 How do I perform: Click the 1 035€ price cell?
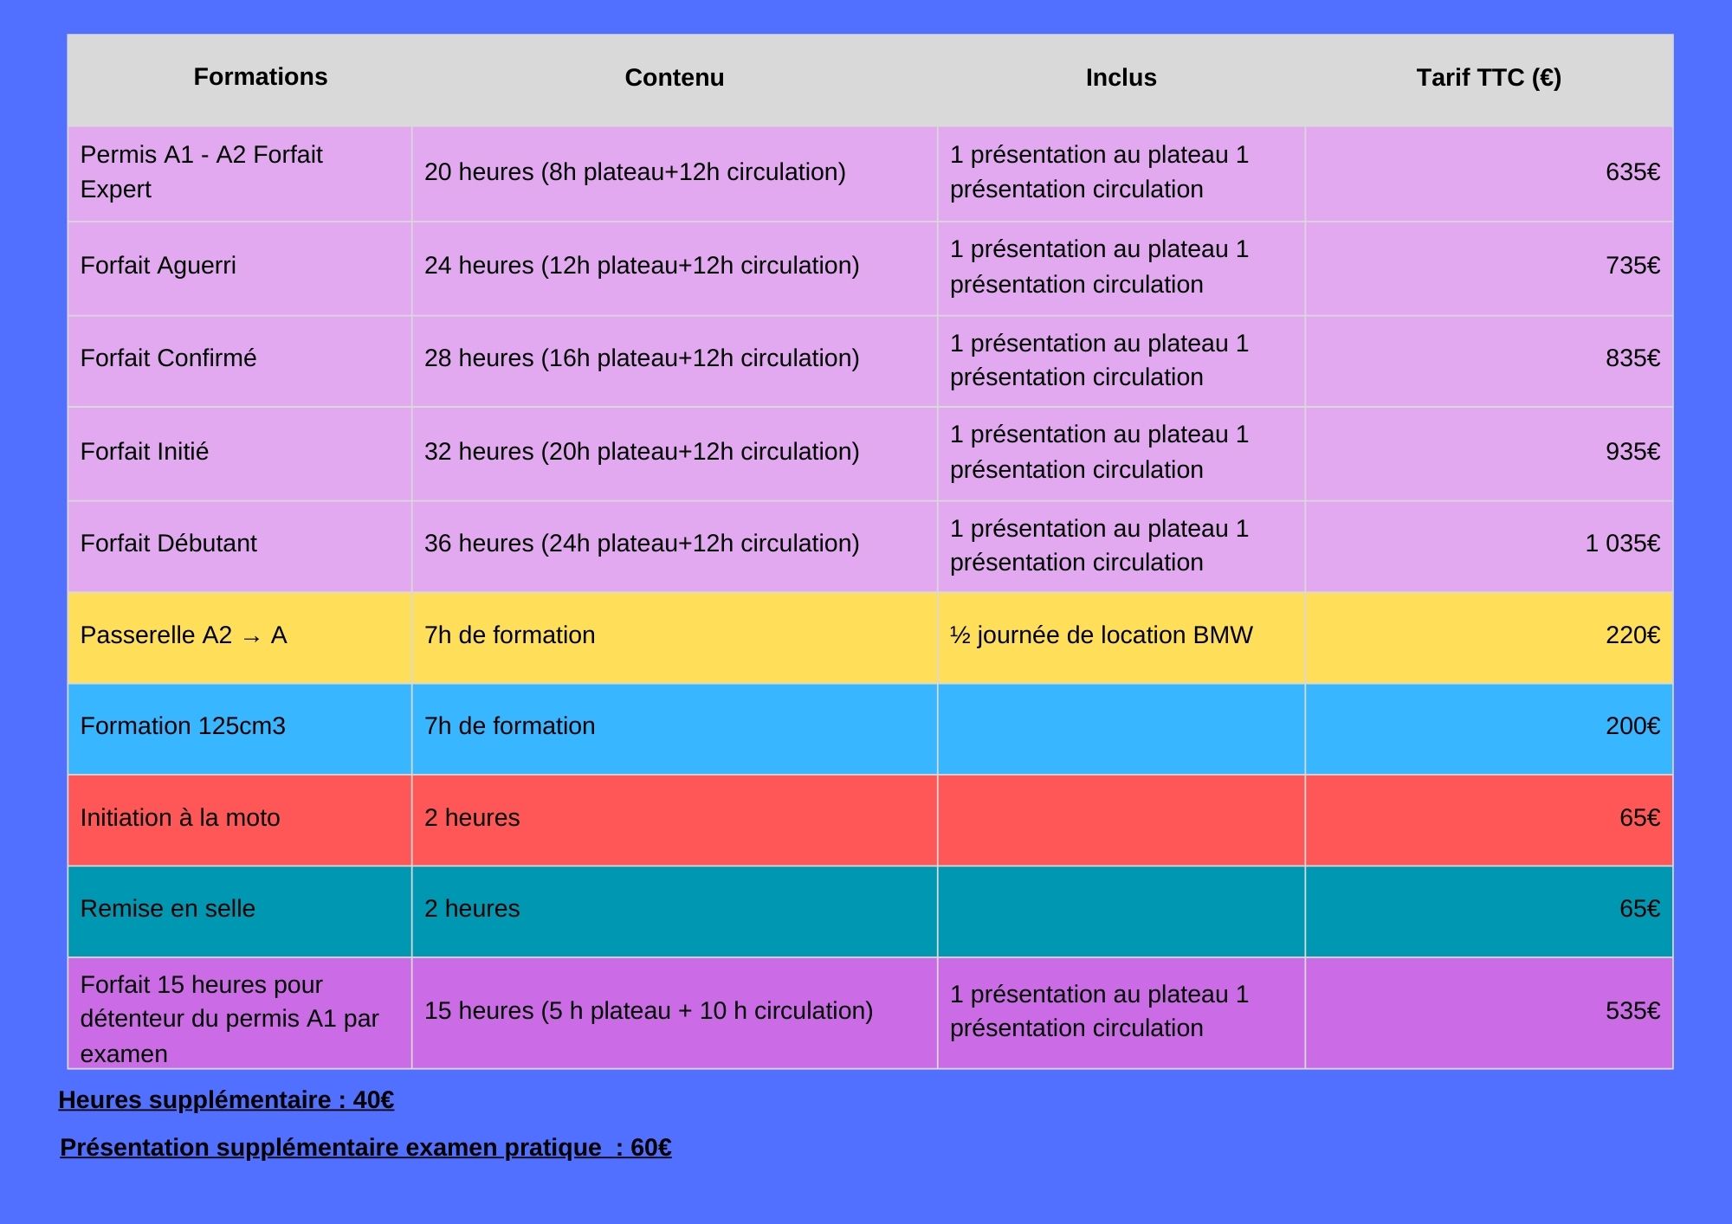(1621, 544)
